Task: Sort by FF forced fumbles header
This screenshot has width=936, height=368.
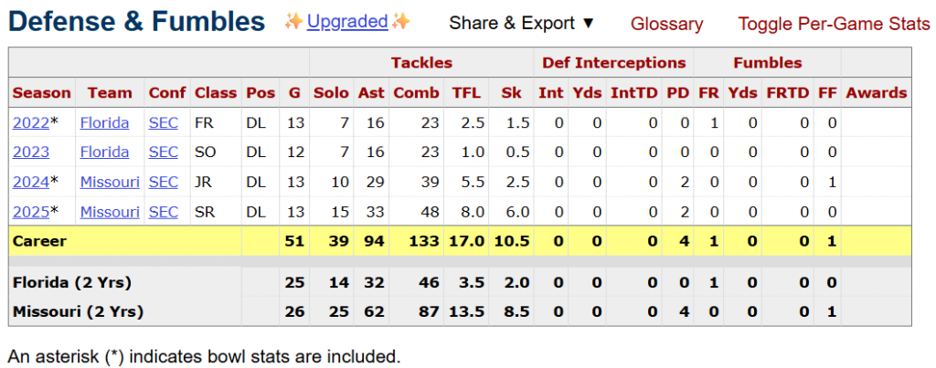Action: click(826, 92)
